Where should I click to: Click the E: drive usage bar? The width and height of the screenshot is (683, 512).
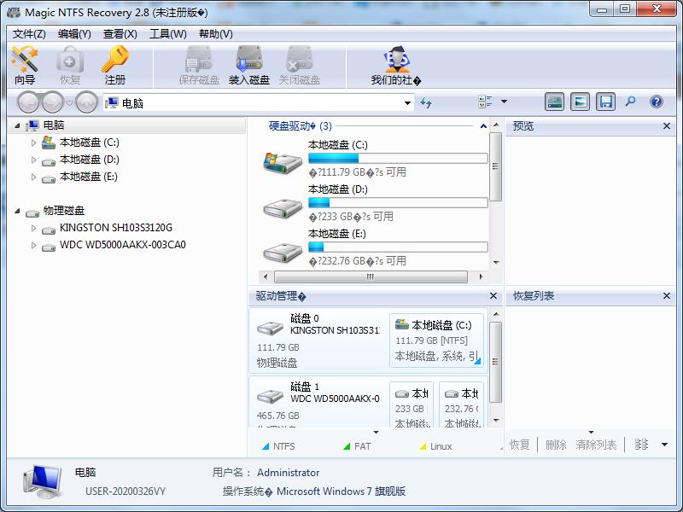398,247
